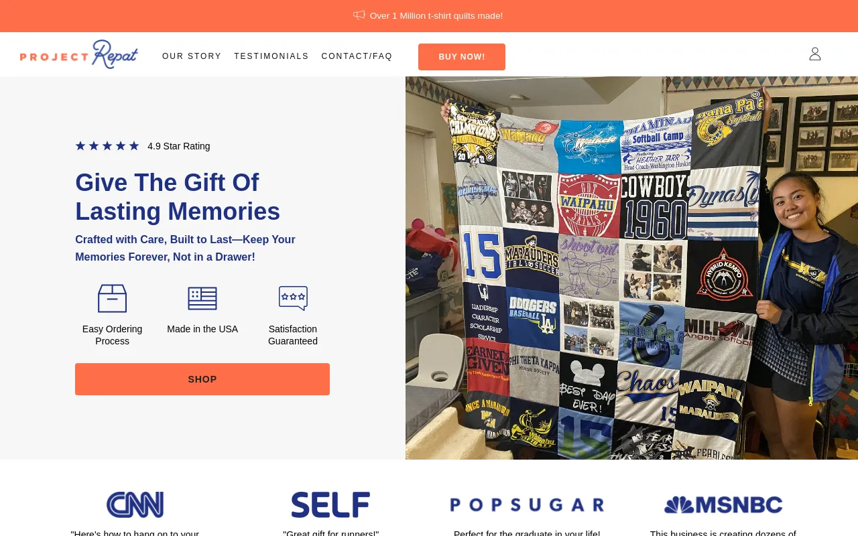The height and width of the screenshot is (536, 858).
Task: Select the Made in the USA flag icon
Action: tap(202, 299)
